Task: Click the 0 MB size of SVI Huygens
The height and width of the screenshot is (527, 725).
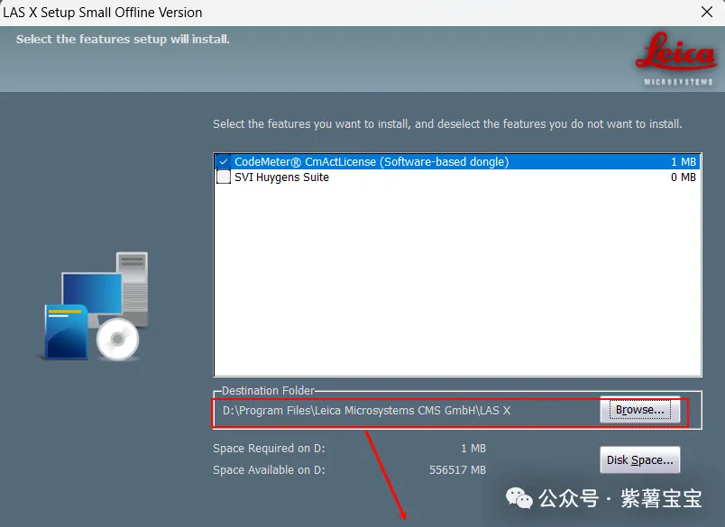Action: coord(683,177)
